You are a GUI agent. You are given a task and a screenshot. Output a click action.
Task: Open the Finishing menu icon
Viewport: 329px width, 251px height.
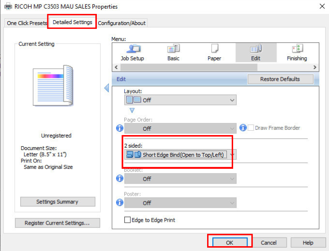(297, 52)
